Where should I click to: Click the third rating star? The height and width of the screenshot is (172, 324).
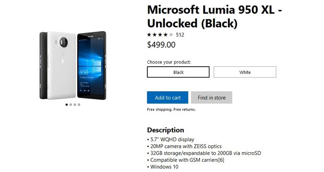[160, 35]
